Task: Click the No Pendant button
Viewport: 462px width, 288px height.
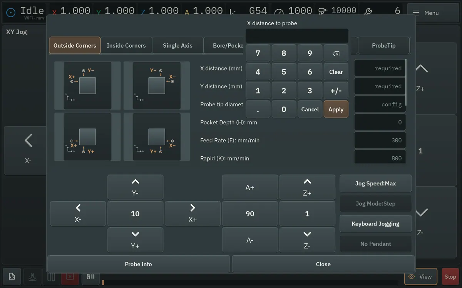Action: click(375, 244)
